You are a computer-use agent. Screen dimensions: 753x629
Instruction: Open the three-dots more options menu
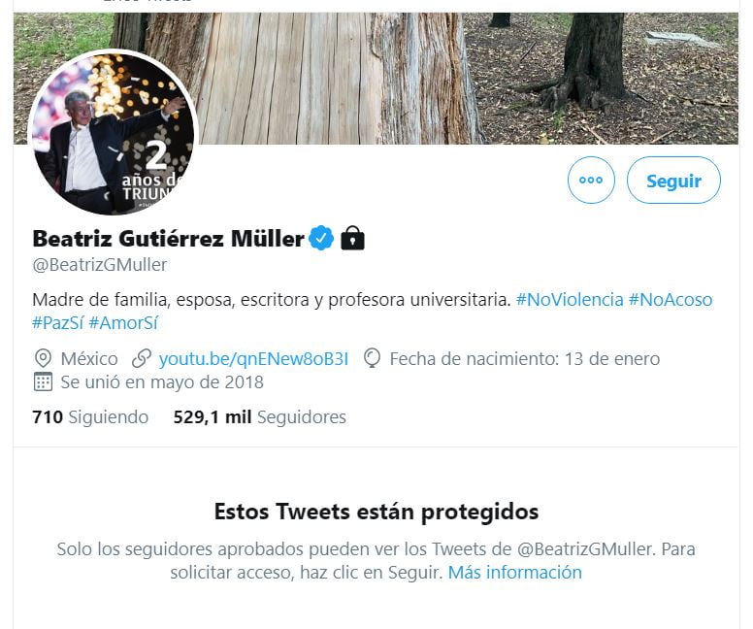[591, 181]
